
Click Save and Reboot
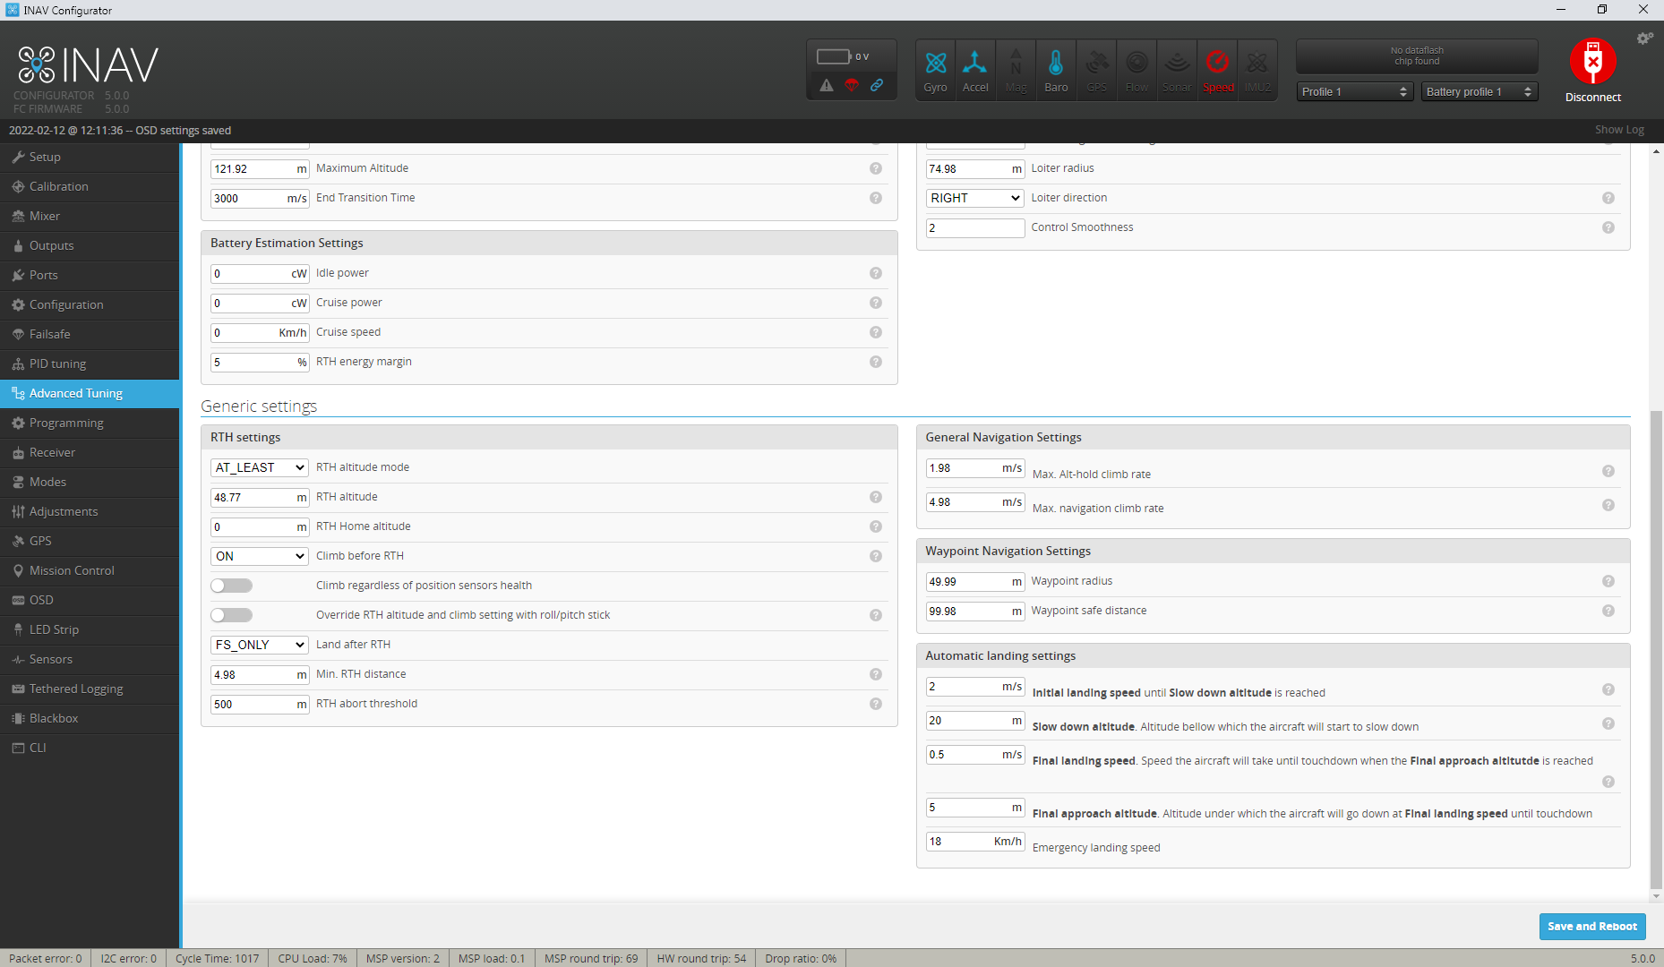1591,926
